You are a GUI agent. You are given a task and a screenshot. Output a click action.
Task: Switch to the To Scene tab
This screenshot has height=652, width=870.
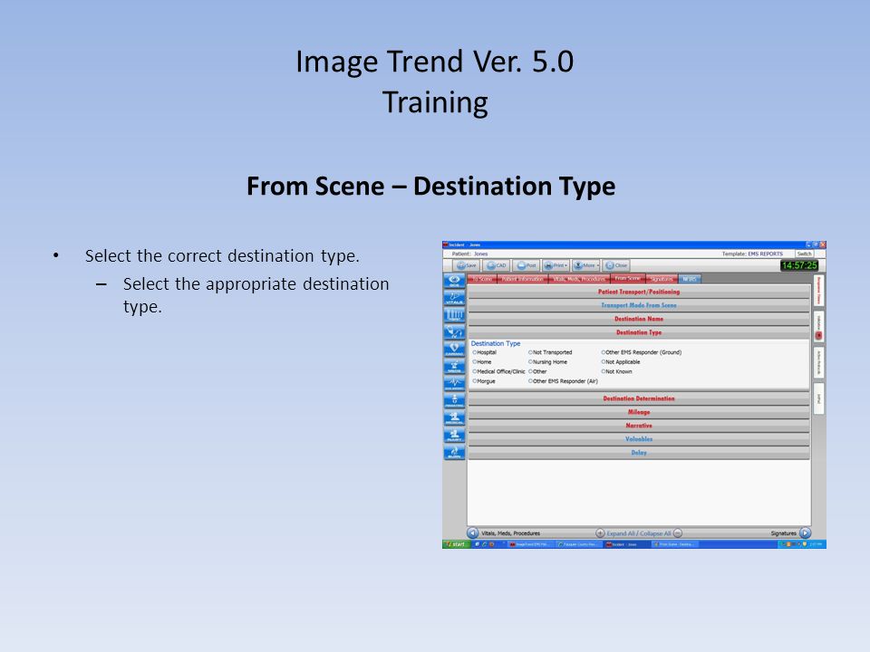pos(482,279)
